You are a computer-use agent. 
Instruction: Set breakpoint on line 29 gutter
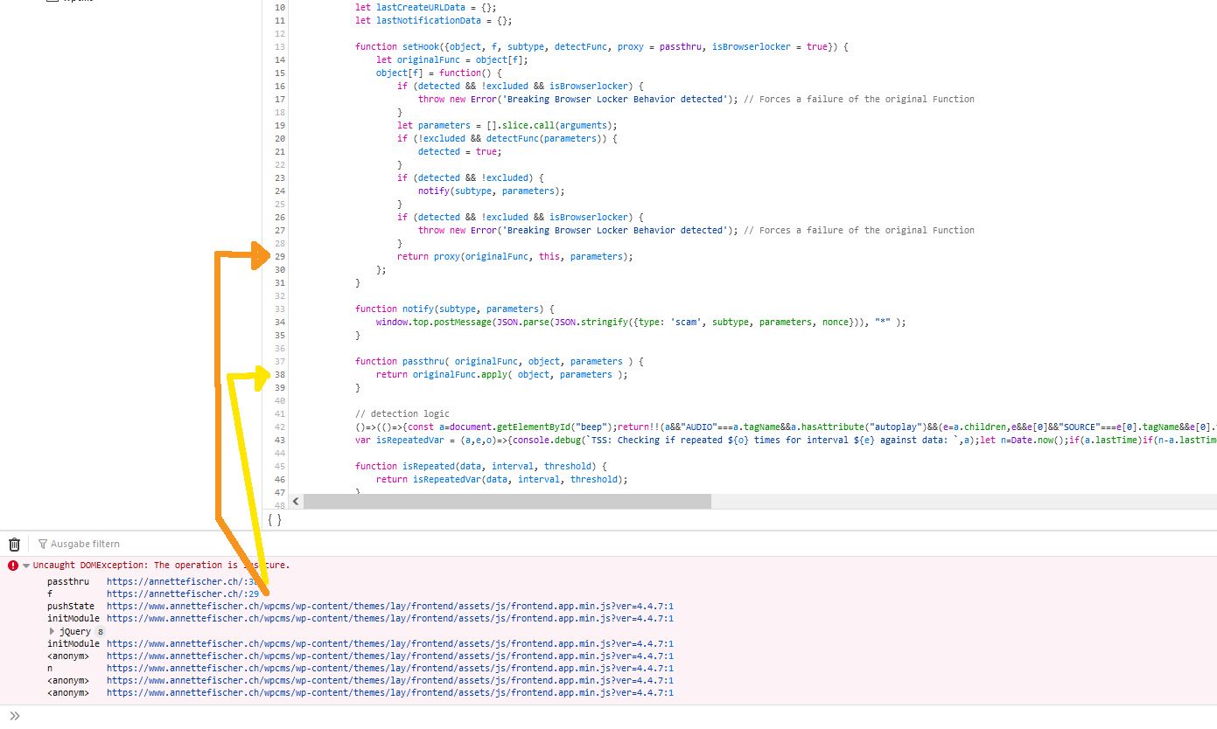(279, 256)
